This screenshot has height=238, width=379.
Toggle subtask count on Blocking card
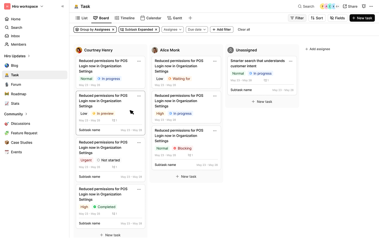click(x=191, y=155)
